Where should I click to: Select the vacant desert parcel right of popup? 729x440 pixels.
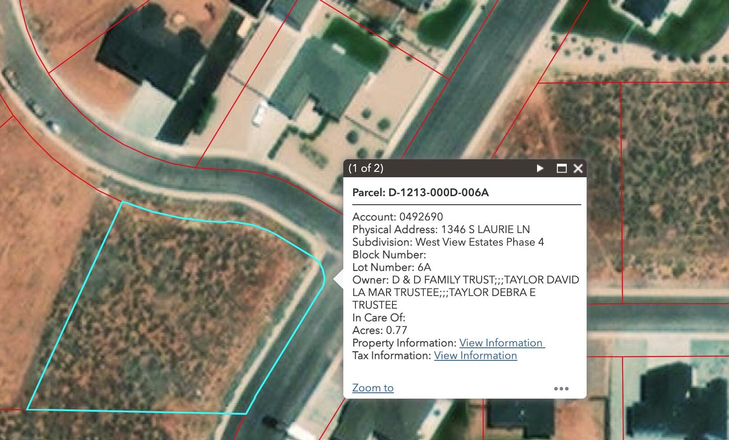click(x=667, y=189)
